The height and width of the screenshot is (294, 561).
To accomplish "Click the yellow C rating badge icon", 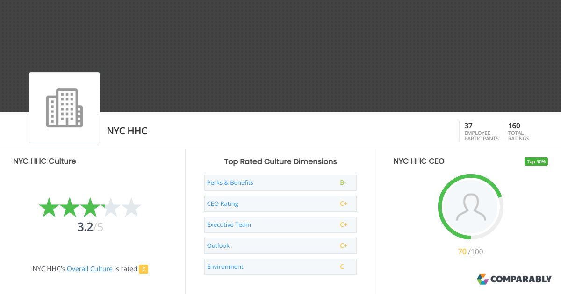I will (144, 269).
